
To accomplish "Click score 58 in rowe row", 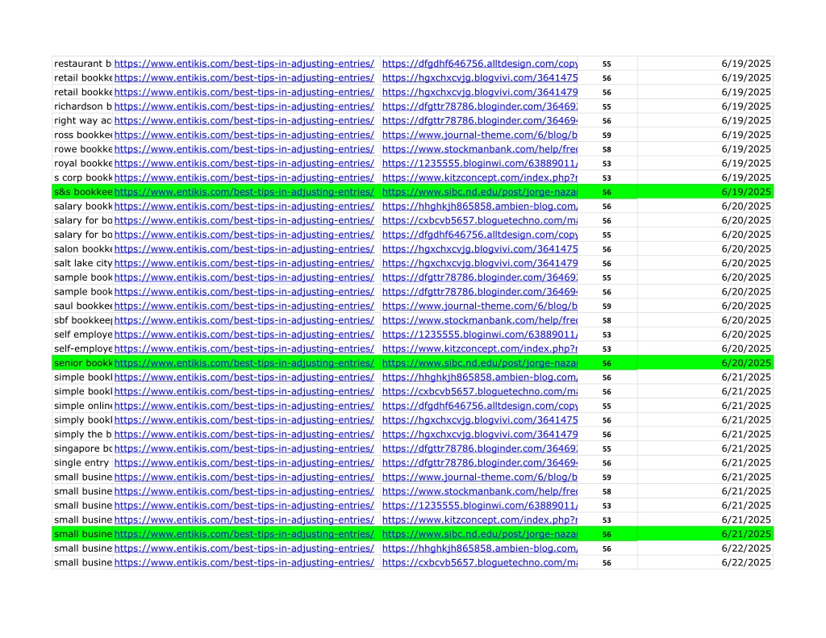I will tap(607, 150).
